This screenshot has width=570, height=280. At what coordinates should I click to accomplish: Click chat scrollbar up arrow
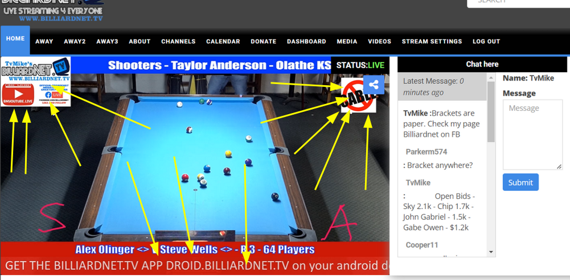click(491, 77)
